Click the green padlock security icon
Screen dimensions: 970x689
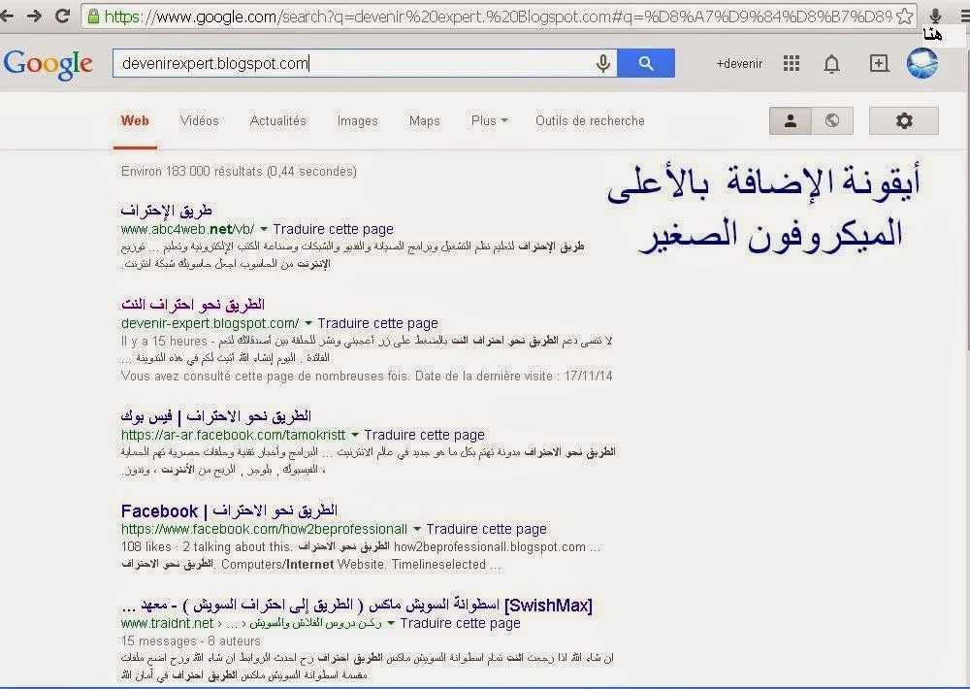93,16
